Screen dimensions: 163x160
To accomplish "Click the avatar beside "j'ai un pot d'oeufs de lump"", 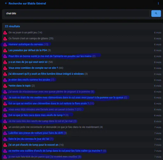I will [x=5, y=145].
